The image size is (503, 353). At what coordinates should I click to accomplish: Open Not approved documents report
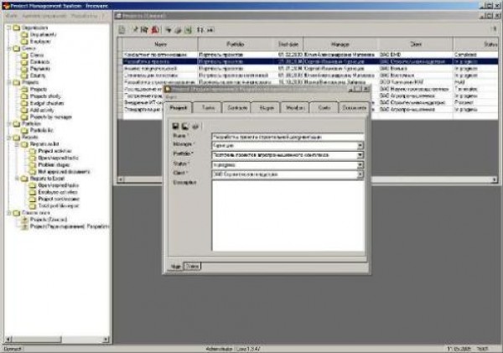coord(65,172)
